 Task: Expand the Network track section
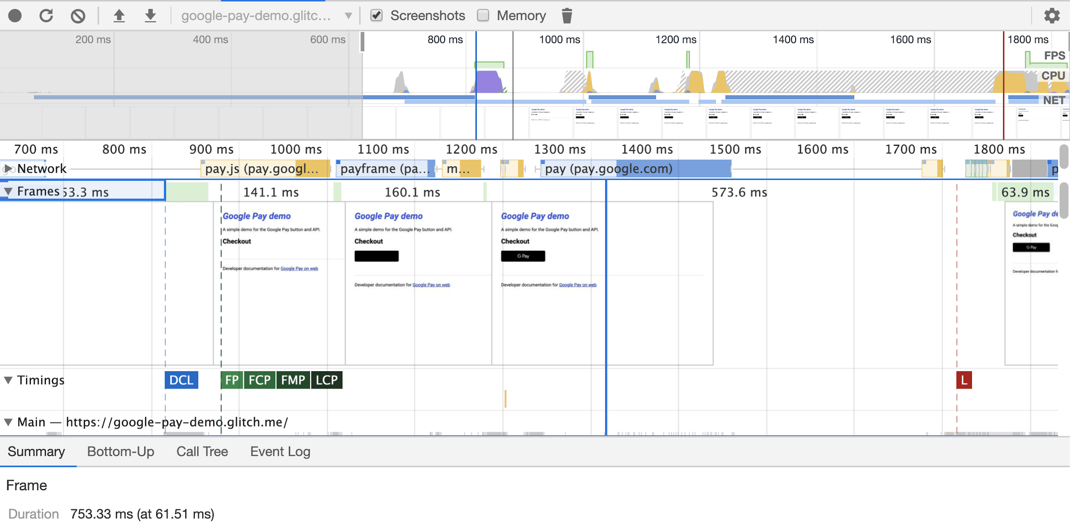pyautogui.click(x=9, y=168)
